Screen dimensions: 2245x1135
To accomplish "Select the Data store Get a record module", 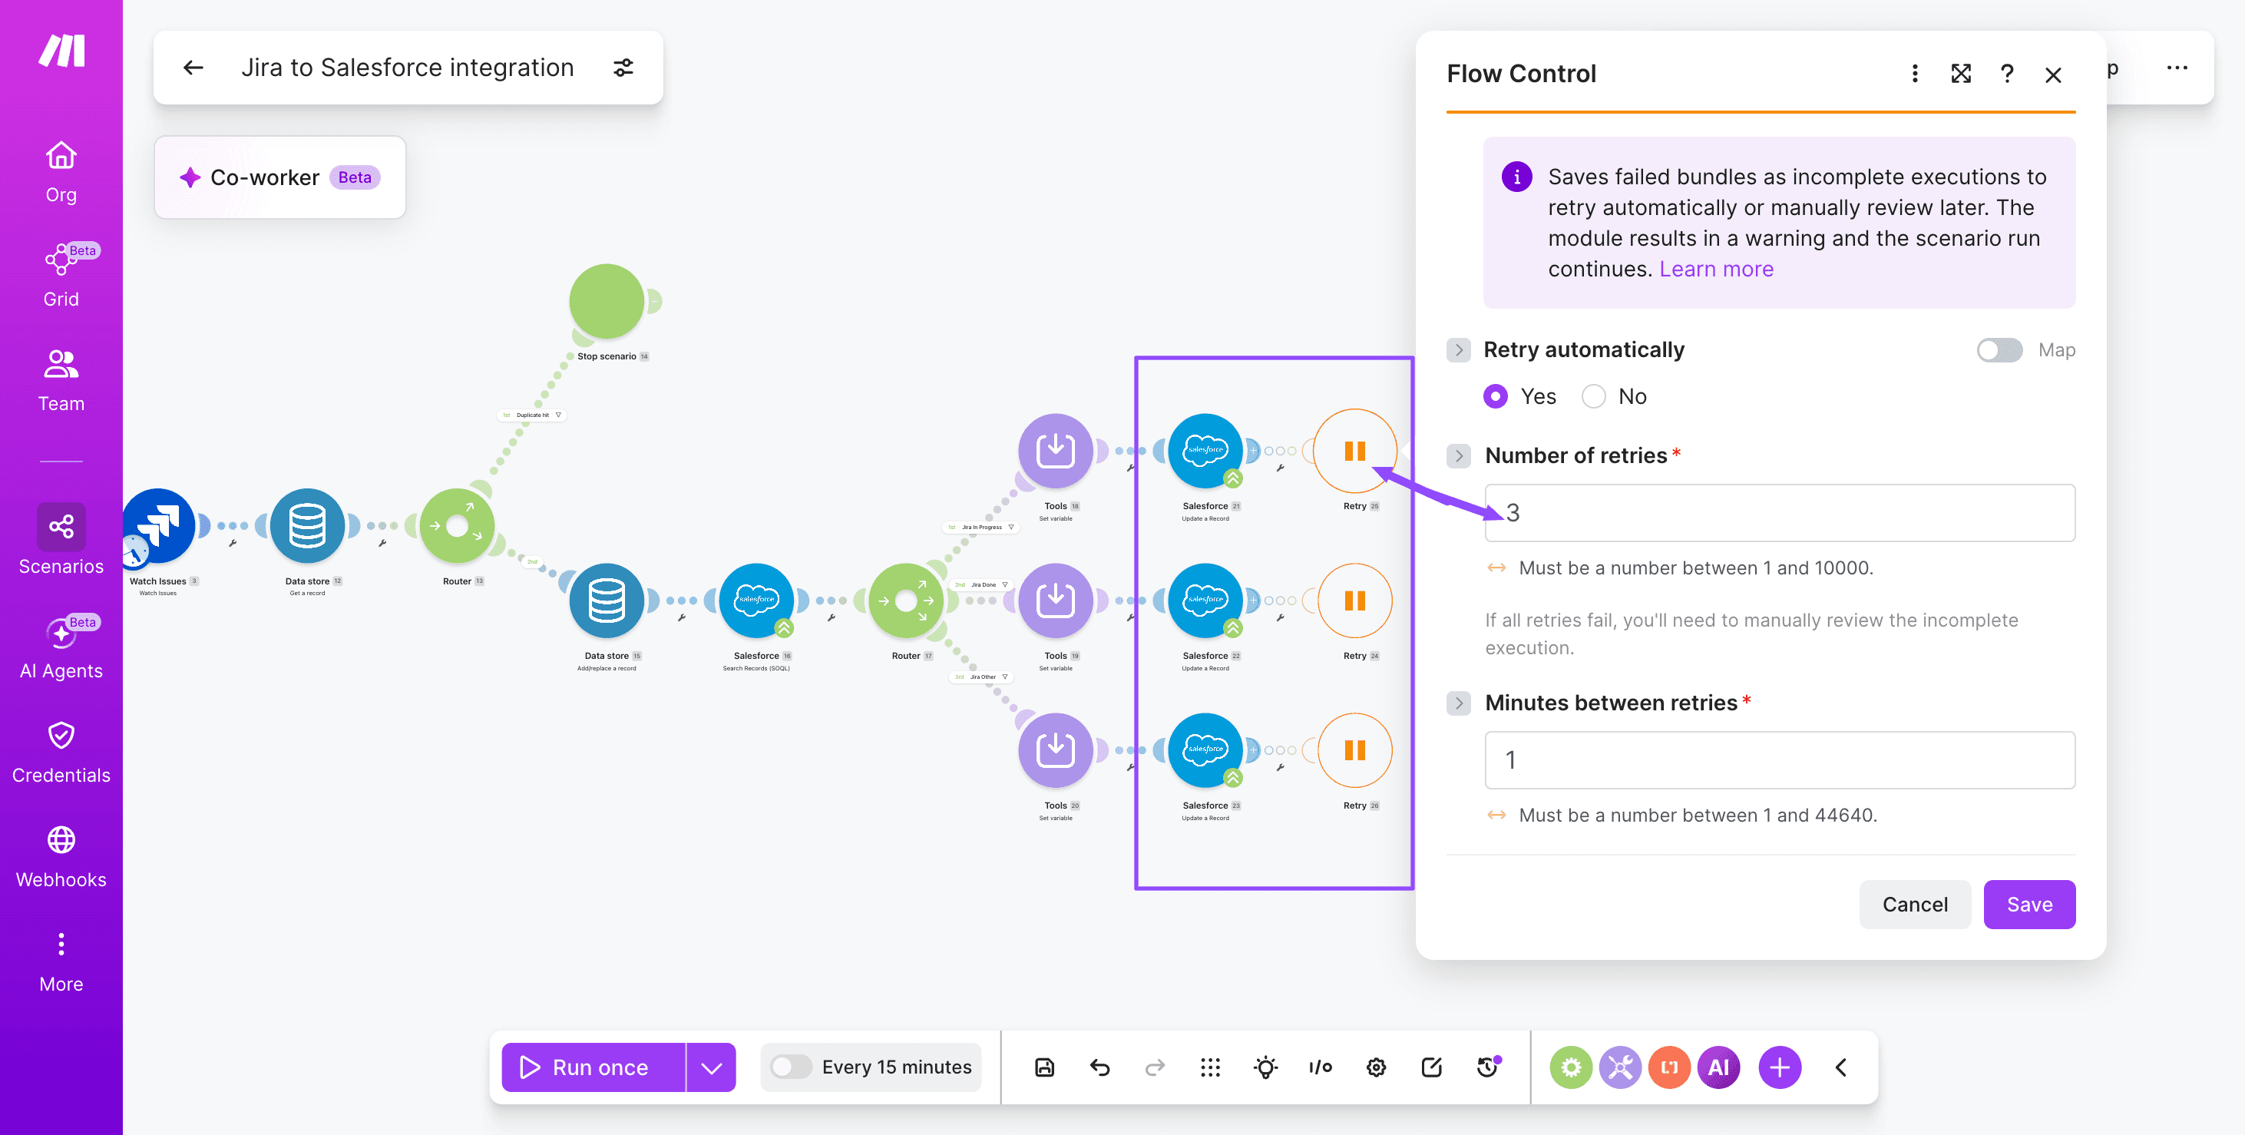I will pyautogui.click(x=308, y=526).
